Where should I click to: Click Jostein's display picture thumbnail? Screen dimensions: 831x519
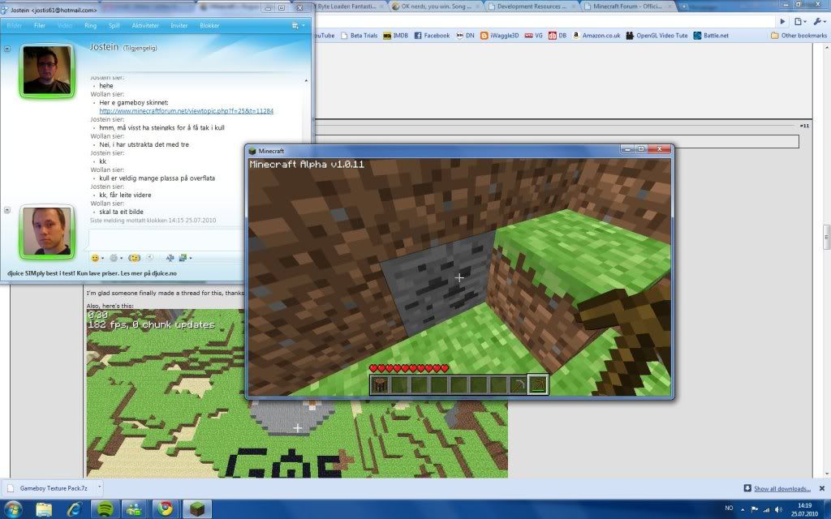pos(47,71)
